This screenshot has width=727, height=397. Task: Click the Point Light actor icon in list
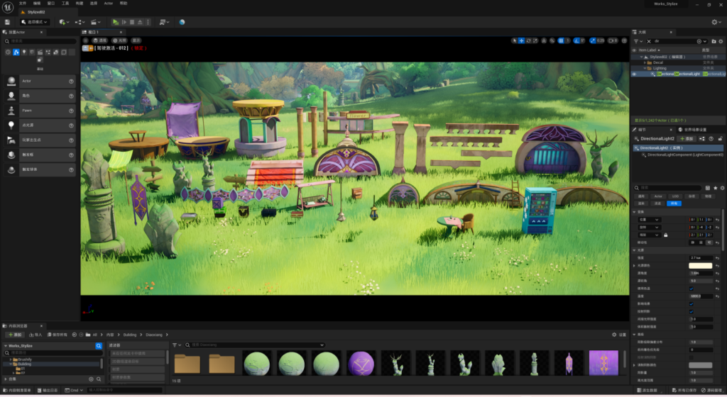click(x=11, y=125)
